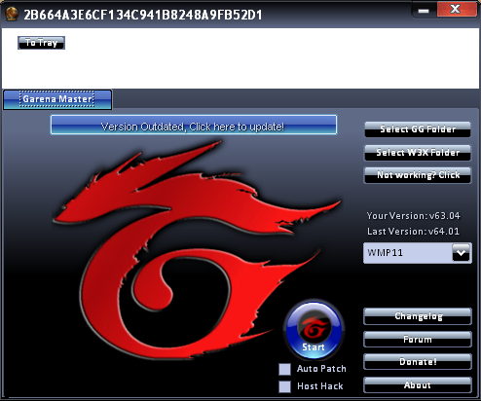Click the Last Version v64.01 label
The height and width of the screenshot is (401, 481).
coord(413,232)
